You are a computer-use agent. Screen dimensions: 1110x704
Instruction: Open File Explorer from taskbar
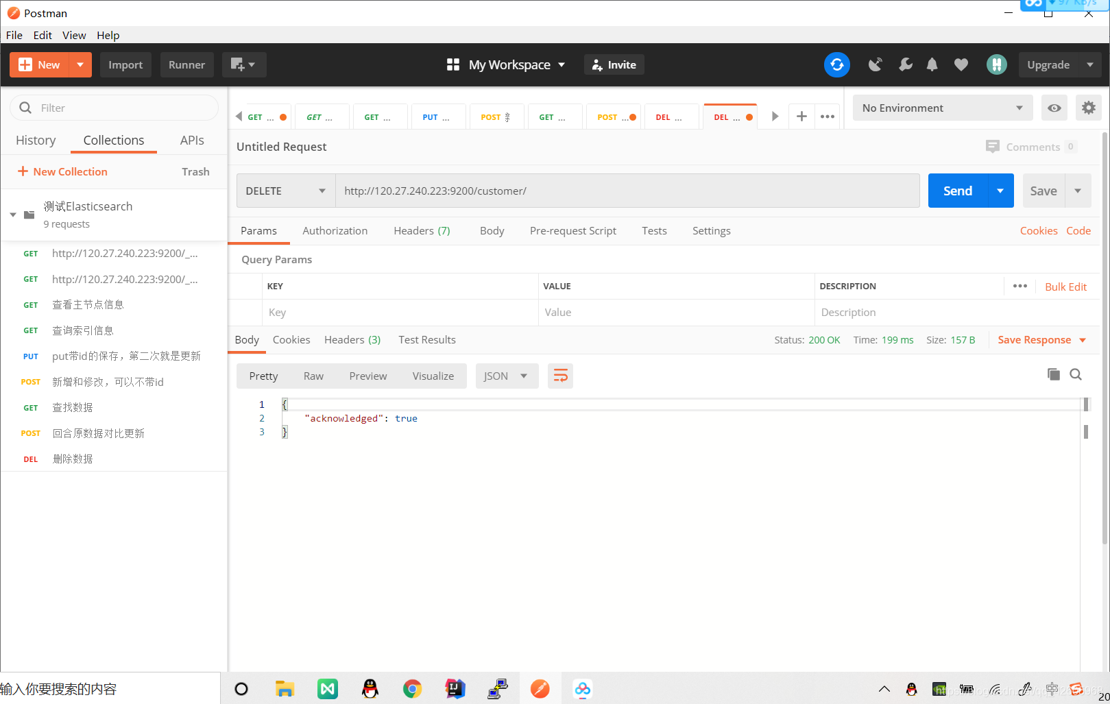click(x=285, y=689)
